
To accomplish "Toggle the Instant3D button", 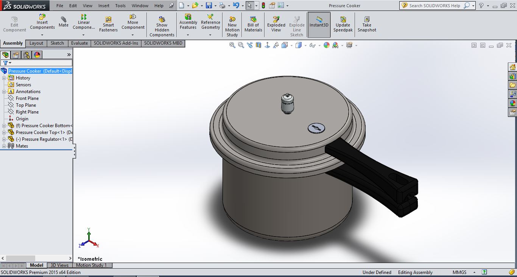I will 319,25.
